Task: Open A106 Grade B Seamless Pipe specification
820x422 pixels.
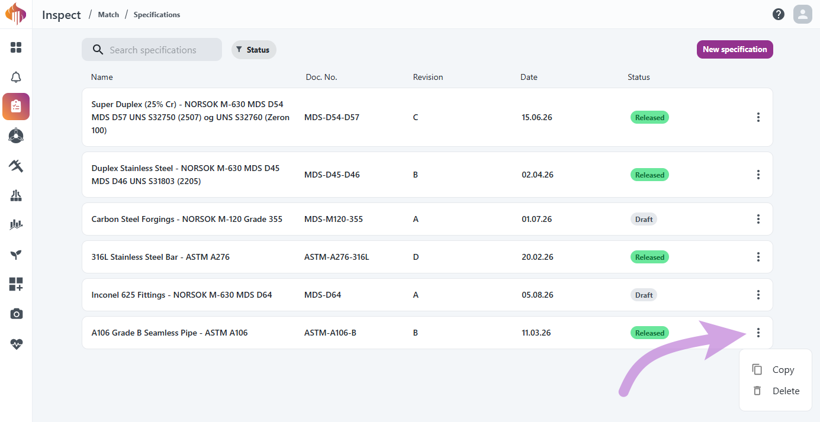Action: pyautogui.click(x=427, y=333)
